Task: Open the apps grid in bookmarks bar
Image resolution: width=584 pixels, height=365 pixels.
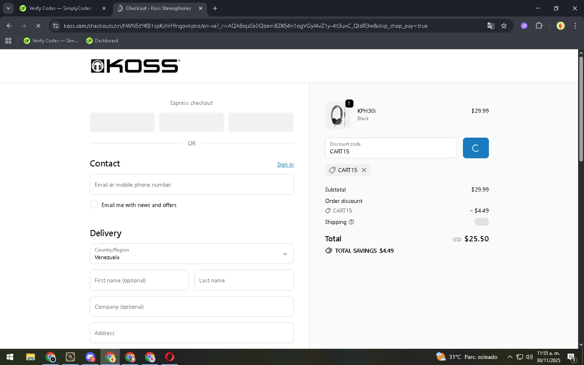Action: click(x=8, y=41)
